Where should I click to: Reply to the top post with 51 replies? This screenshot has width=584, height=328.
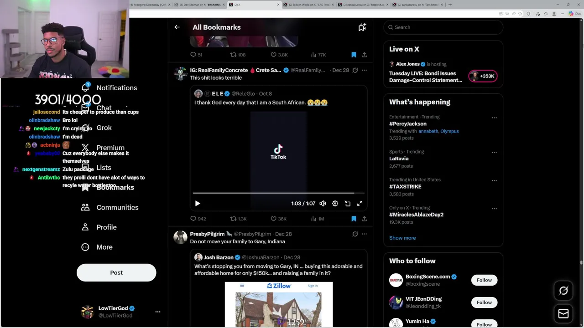(196, 55)
